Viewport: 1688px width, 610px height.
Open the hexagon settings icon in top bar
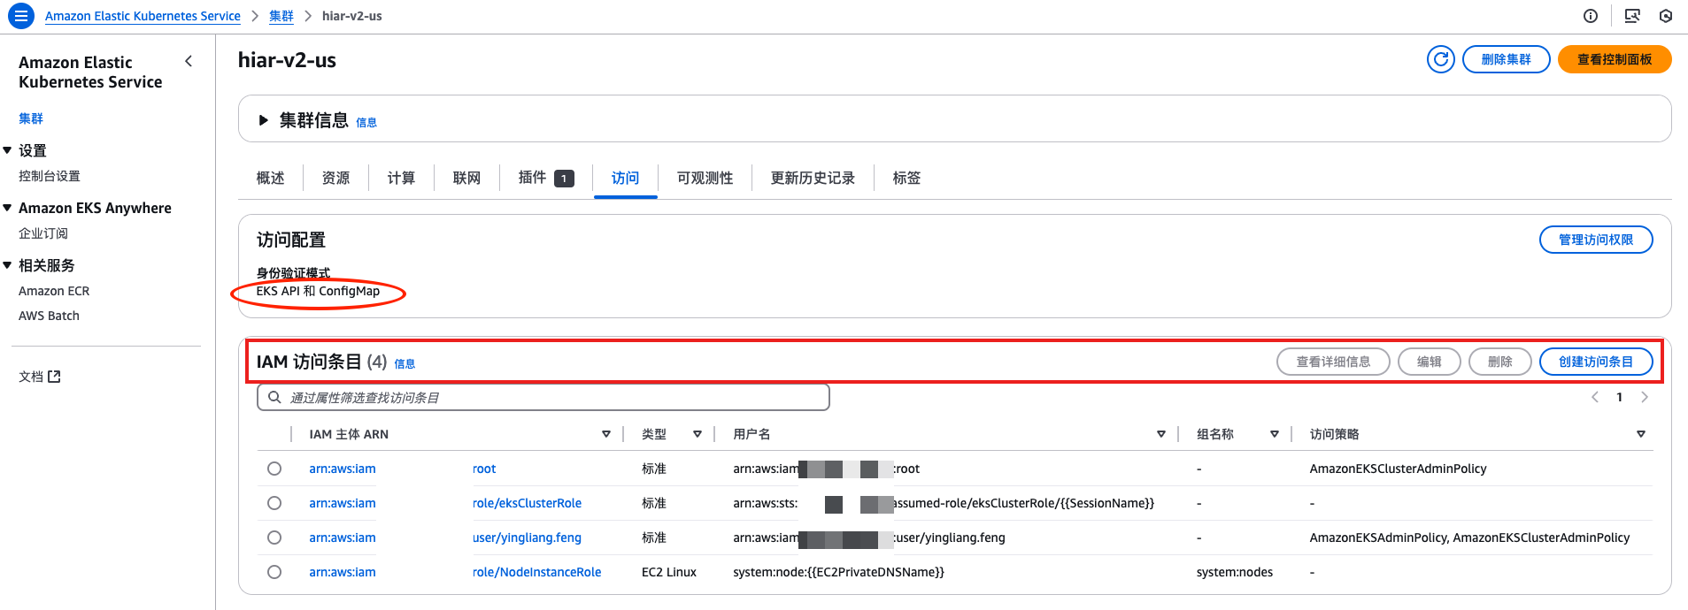point(1665,16)
